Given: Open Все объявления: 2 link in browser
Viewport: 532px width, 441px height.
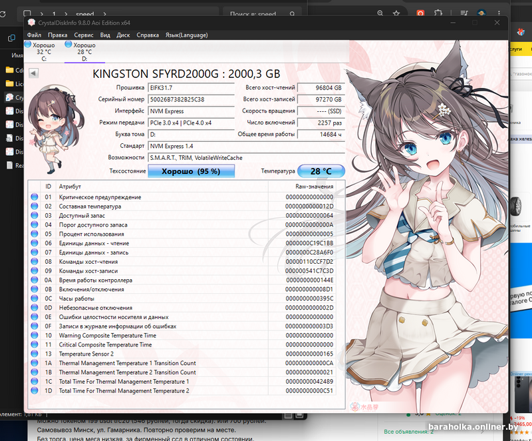Looking at the screenshot, I should pos(408,432).
